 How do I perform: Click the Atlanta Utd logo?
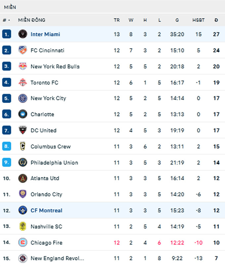pos(22,178)
